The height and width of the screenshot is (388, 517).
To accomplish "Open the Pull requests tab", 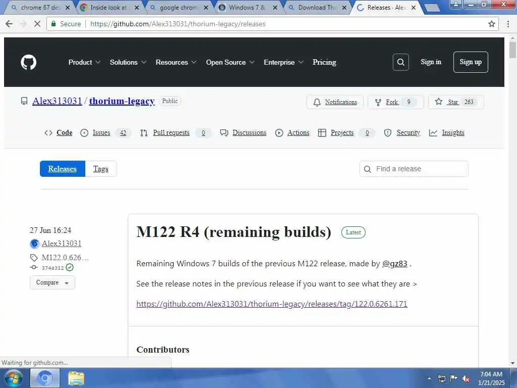I will (x=175, y=133).
